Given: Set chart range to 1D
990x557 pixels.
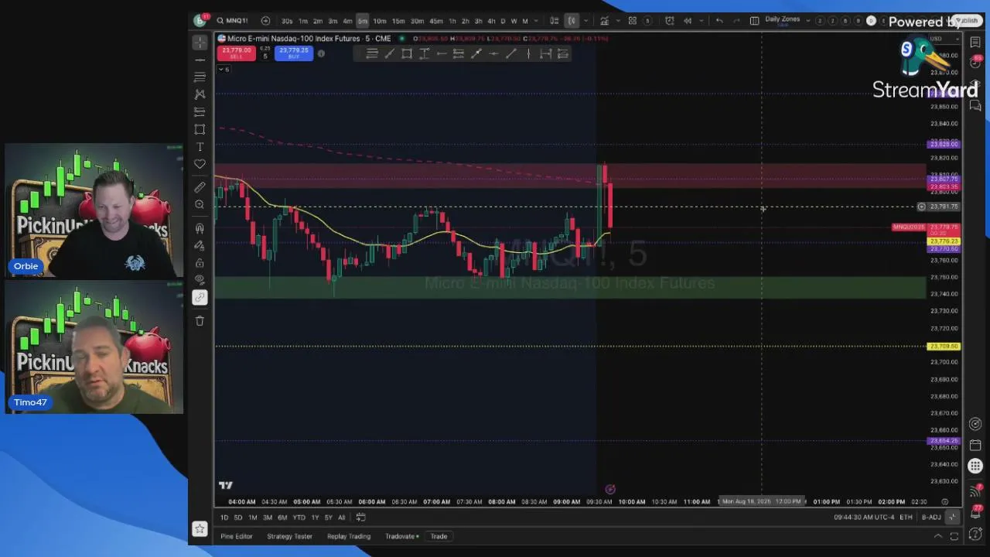Looking at the screenshot, I should click(224, 518).
